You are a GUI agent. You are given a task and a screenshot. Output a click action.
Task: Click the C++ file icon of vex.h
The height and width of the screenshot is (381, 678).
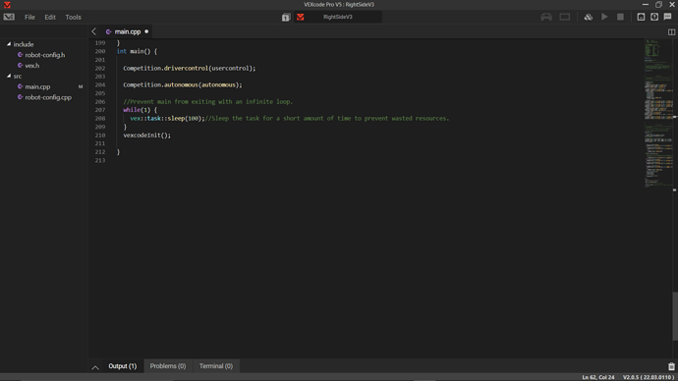click(20, 66)
